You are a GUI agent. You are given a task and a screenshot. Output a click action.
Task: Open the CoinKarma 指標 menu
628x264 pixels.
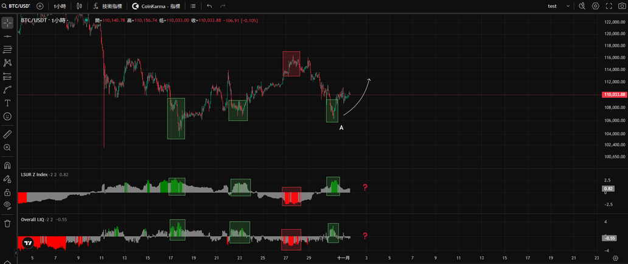[156, 6]
